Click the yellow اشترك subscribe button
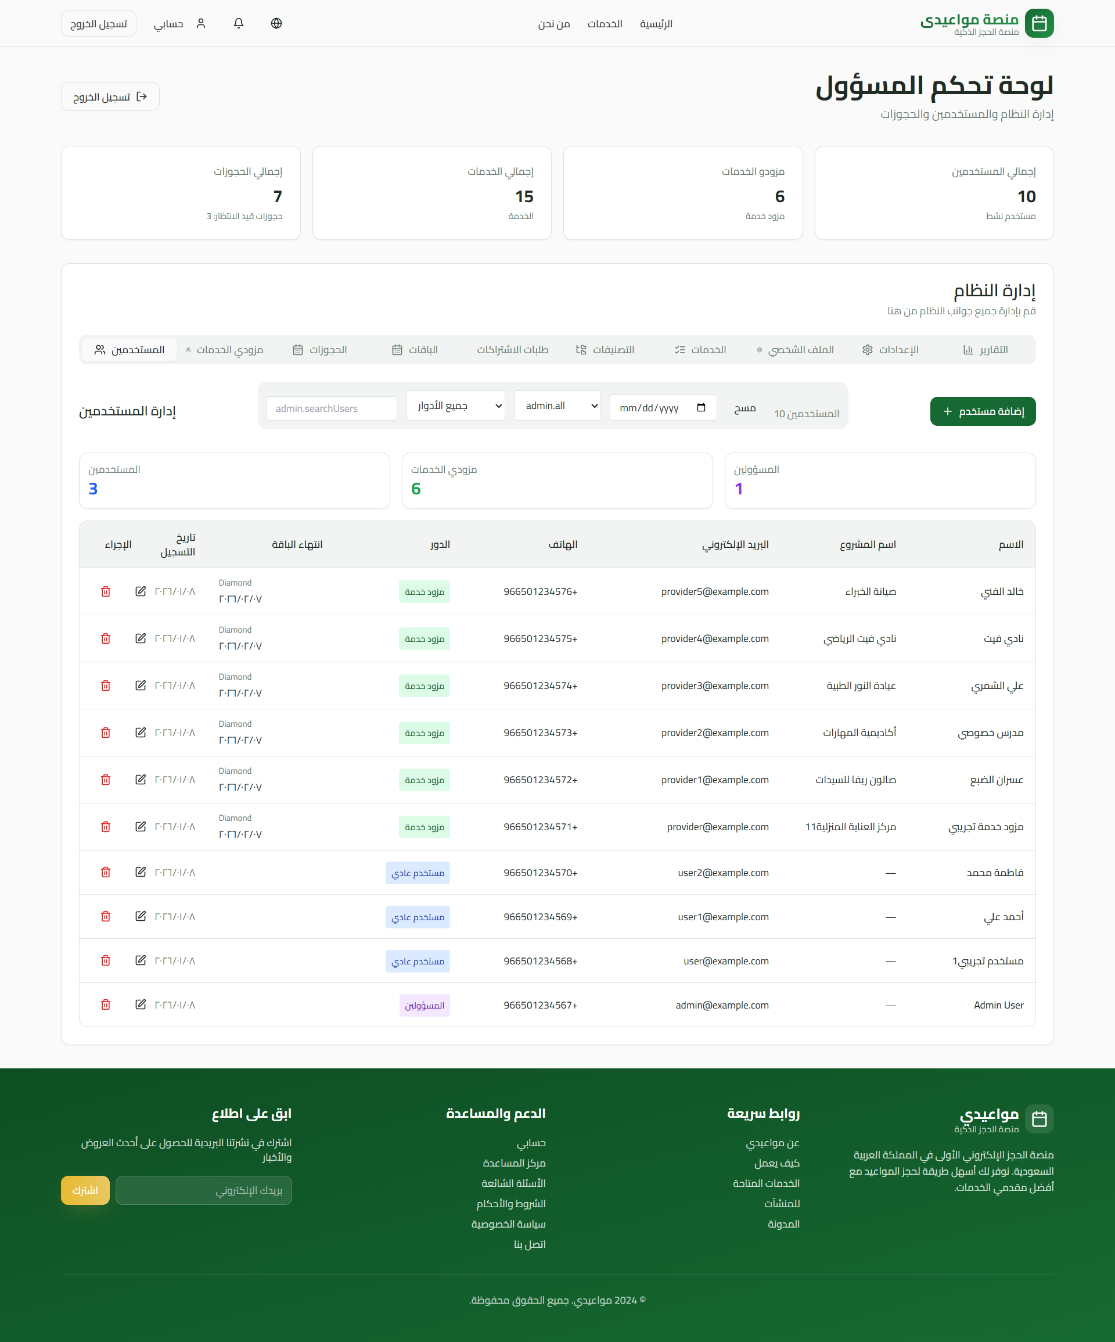This screenshot has width=1115, height=1342. (x=85, y=1190)
